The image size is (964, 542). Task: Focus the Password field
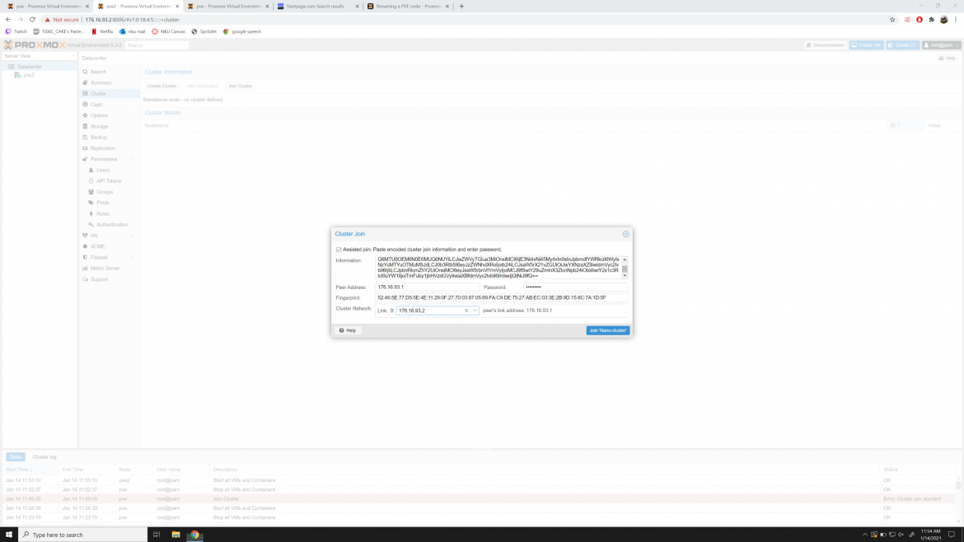coord(575,287)
